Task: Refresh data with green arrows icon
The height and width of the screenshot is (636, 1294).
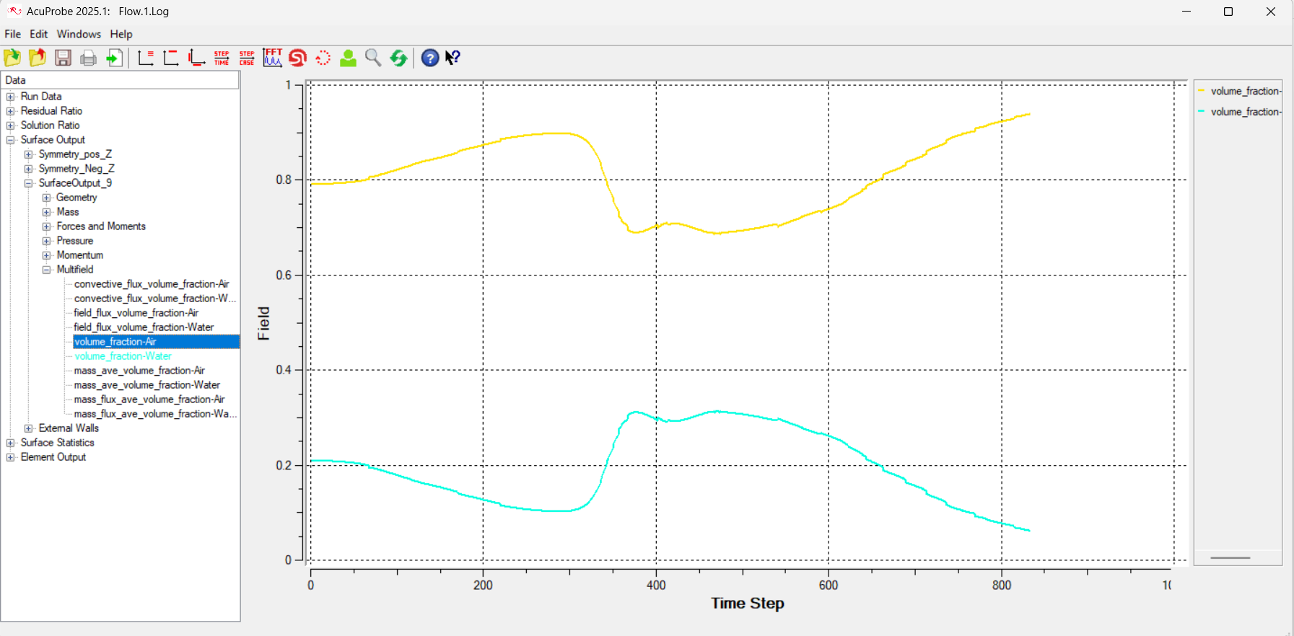Action: tap(398, 58)
